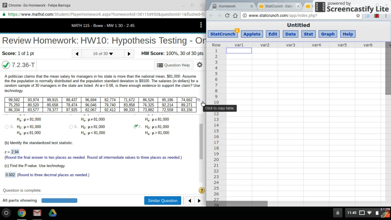The height and width of the screenshot is (220, 391).
Task: Open the notifications bell in the system tray
Action: pyautogui.click(x=338, y=213)
